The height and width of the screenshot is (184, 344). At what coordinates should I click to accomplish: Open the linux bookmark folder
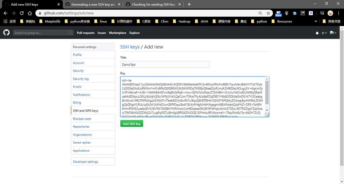(101, 21)
